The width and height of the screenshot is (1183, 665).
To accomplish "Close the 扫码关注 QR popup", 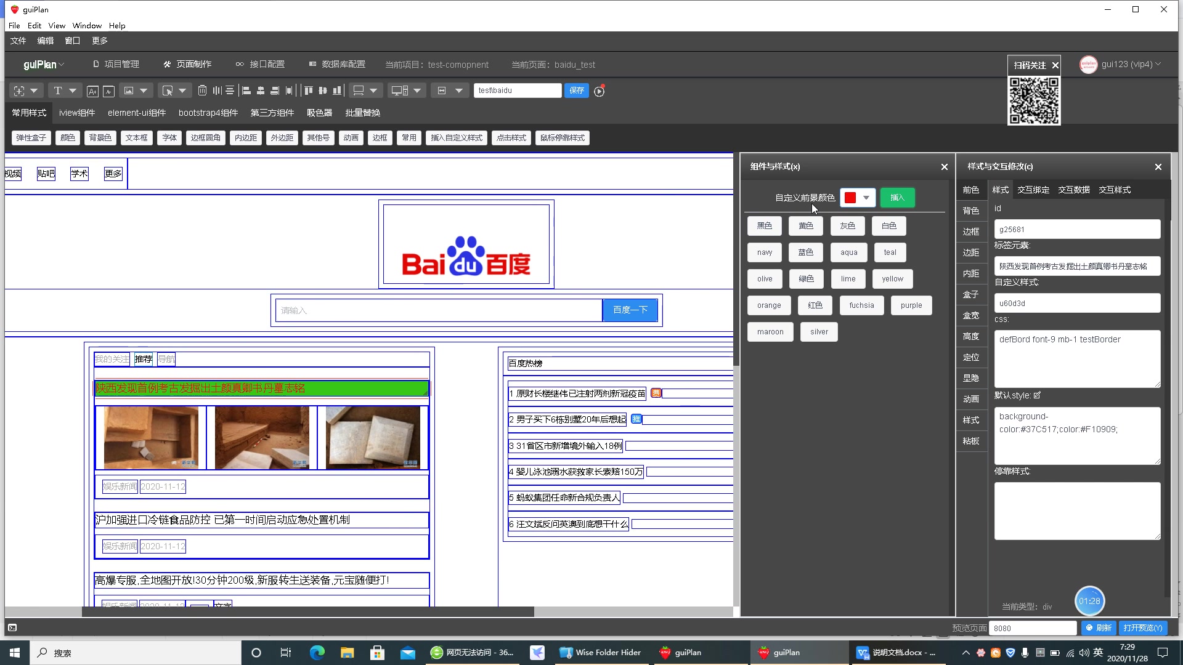I will pos(1055,65).
